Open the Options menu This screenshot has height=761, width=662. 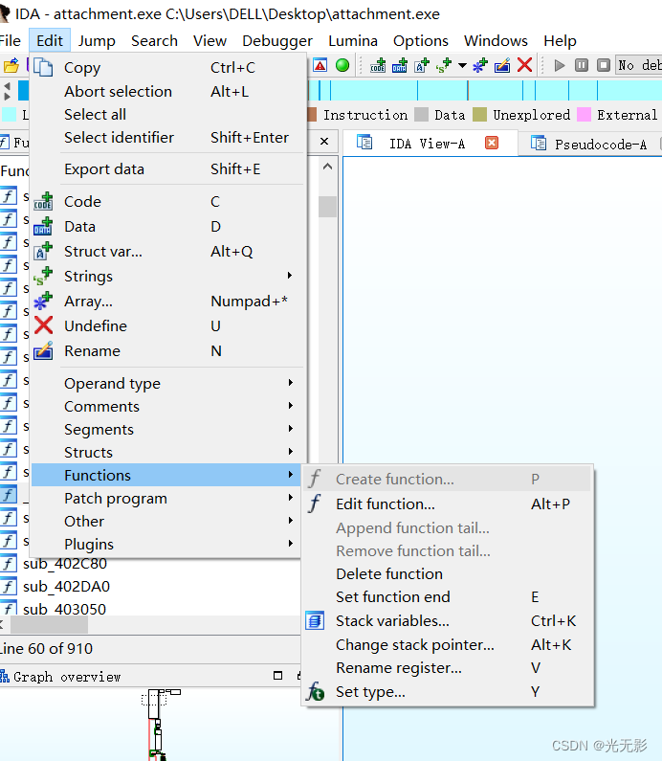(x=421, y=41)
